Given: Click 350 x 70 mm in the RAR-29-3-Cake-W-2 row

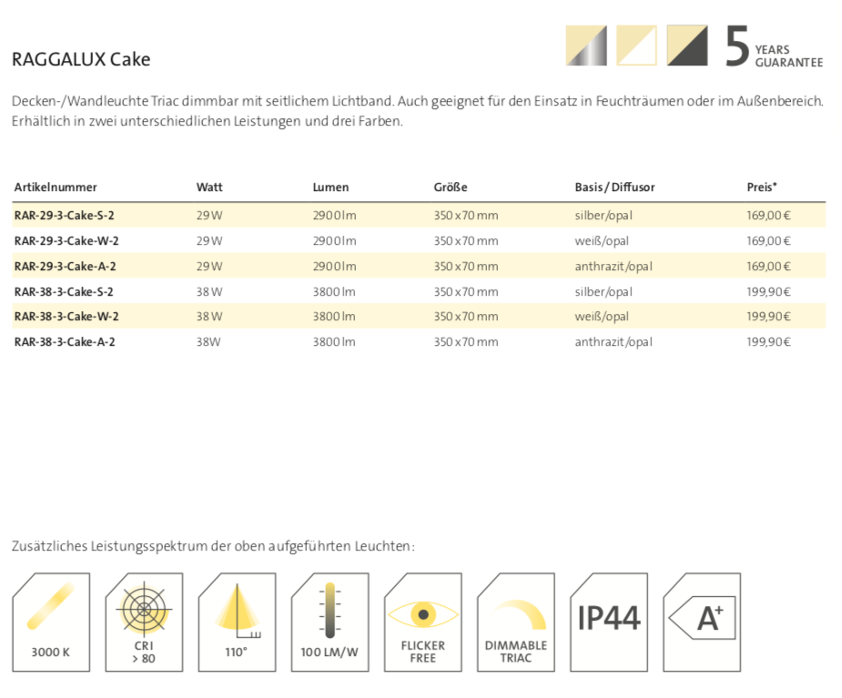Looking at the screenshot, I should (x=466, y=240).
